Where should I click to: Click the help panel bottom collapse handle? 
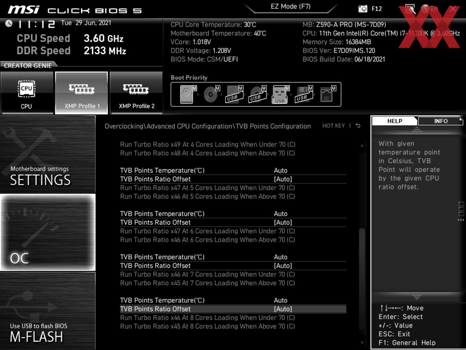pos(417,297)
